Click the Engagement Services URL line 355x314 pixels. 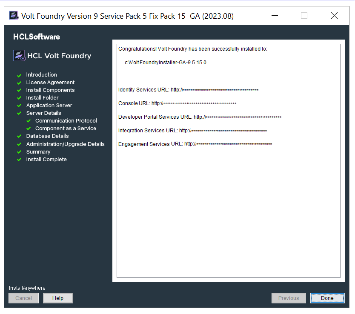(x=195, y=144)
